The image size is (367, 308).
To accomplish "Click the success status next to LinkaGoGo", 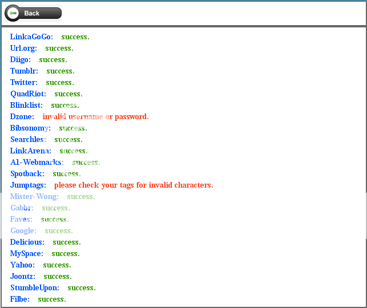I will (75, 37).
